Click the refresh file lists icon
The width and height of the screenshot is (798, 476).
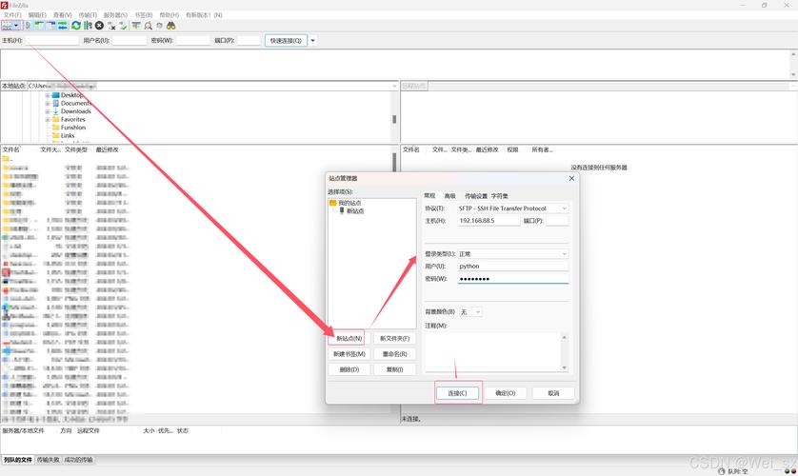(x=75, y=26)
